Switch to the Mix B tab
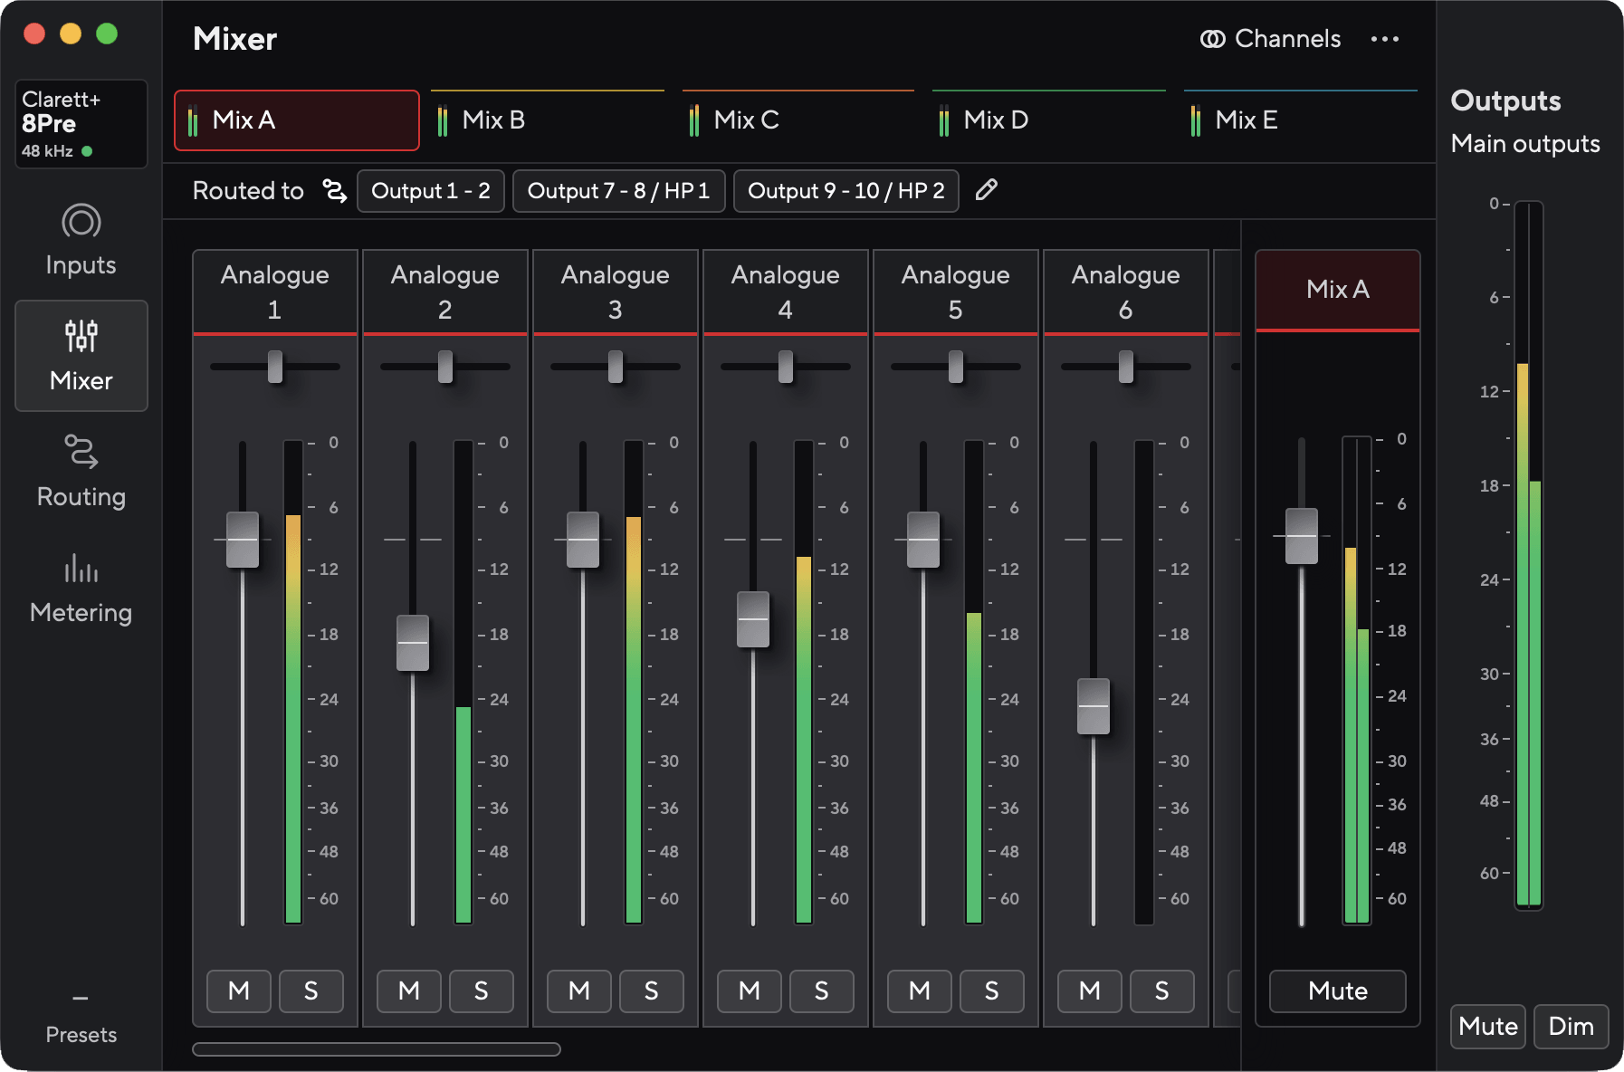 pyautogui.click(x=548, y=120)
